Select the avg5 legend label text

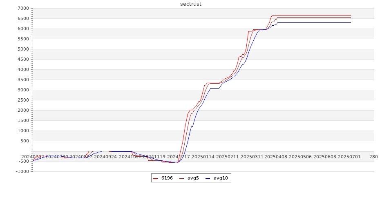tap(193, 178)
